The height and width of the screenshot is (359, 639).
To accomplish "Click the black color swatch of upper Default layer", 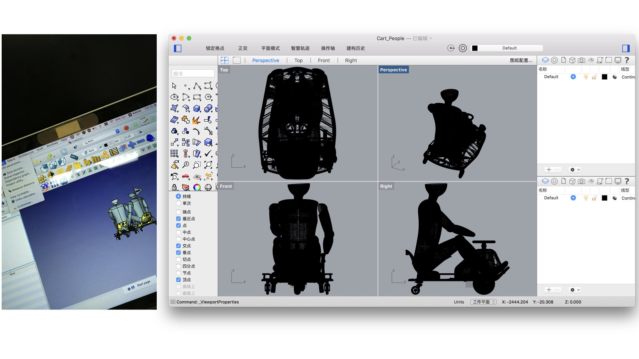I will (x=605, y=77).
